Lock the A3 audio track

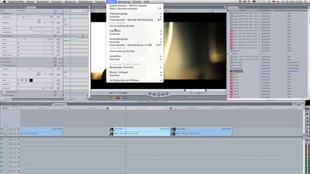[15, 149]
